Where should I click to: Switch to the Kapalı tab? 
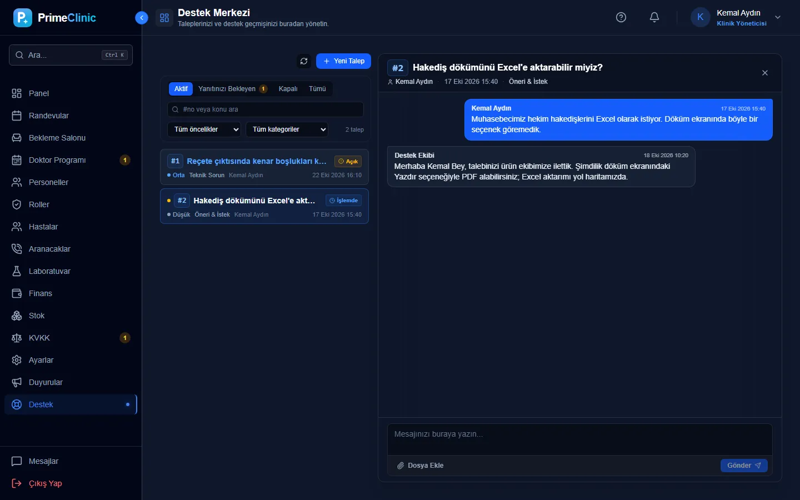click(x=288, y=89)
